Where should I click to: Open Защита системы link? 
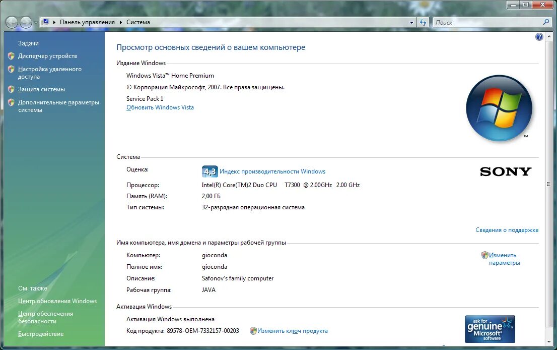42,89
